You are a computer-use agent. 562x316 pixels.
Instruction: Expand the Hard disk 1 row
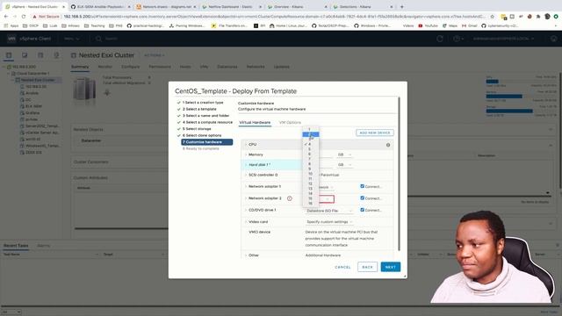[x=246, y=165]
